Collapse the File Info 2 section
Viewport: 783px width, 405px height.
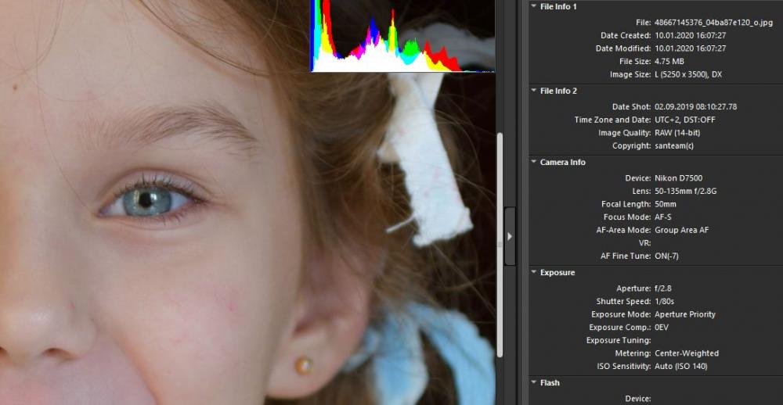(x=534, y=91)
